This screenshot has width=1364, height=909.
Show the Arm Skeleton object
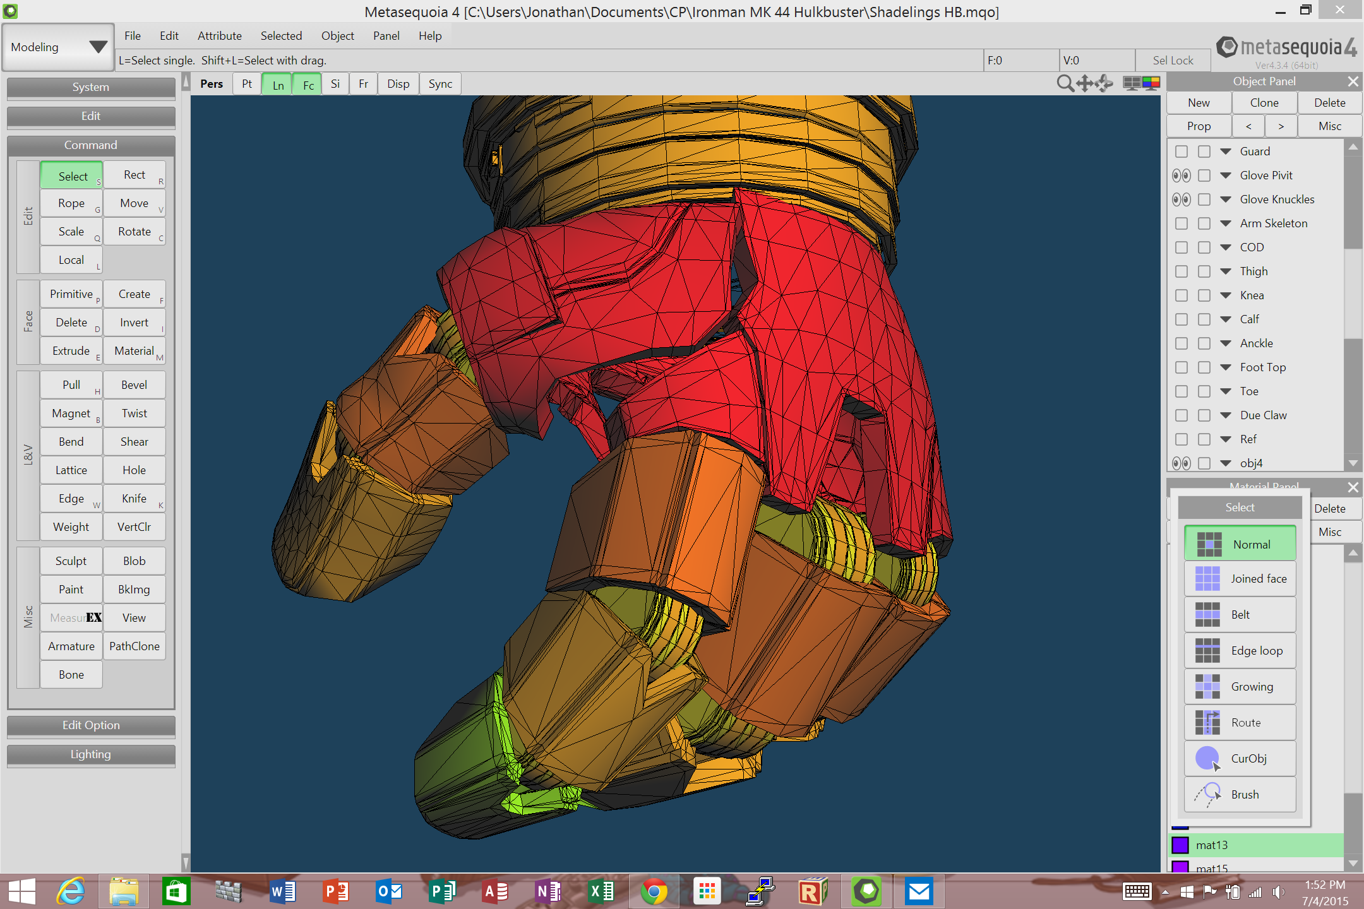[x=1182, y=223]
